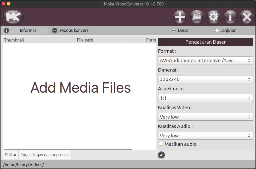This screenshot has height=169, width=256.
Task: Open the Dimensi dropdown showing 320x240
Action: click(205, 79)
